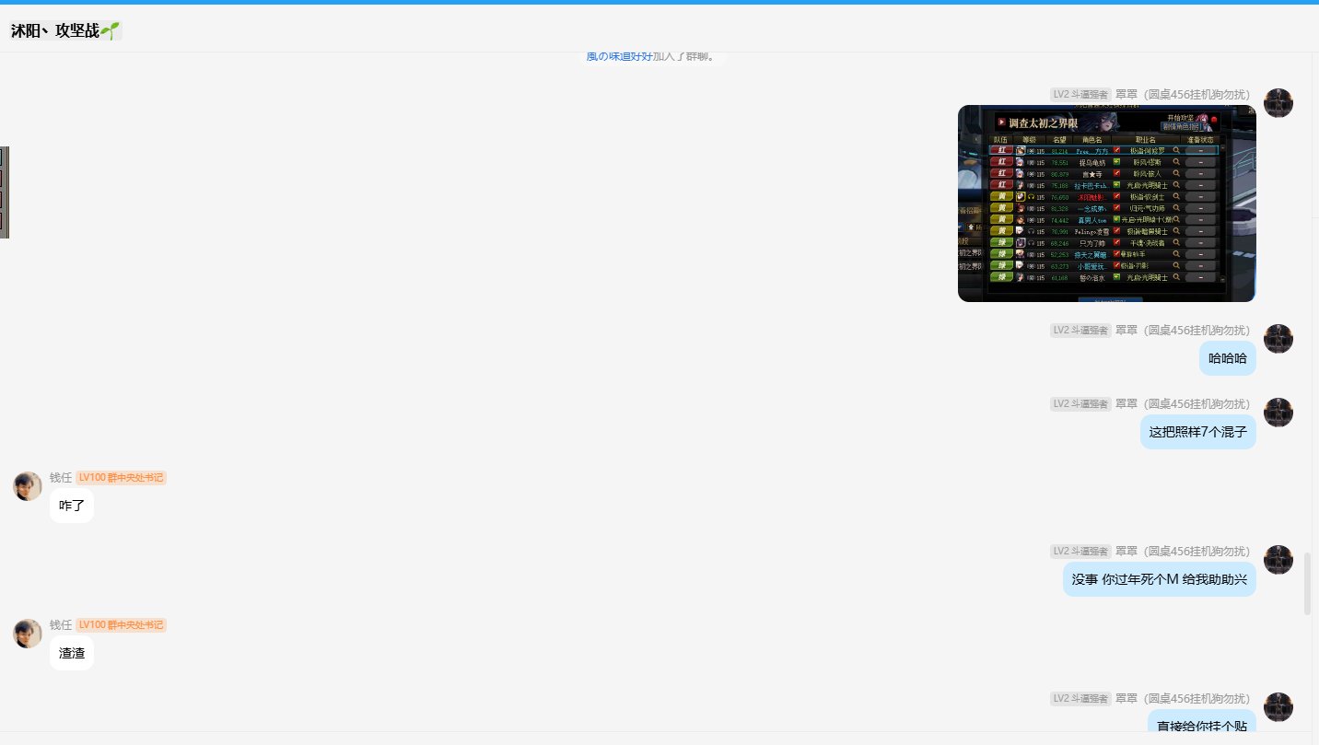Open 钱任's avatar beside 咋了 message
The width and height of the screenshot is (1319, 745).
[x=28, y=486]
